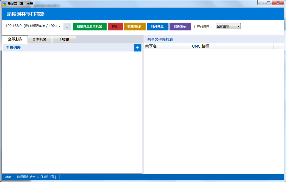This screenshot has height=182, width=286.
Task: Switch to the 主机名 tab
Action: [40, 40]
